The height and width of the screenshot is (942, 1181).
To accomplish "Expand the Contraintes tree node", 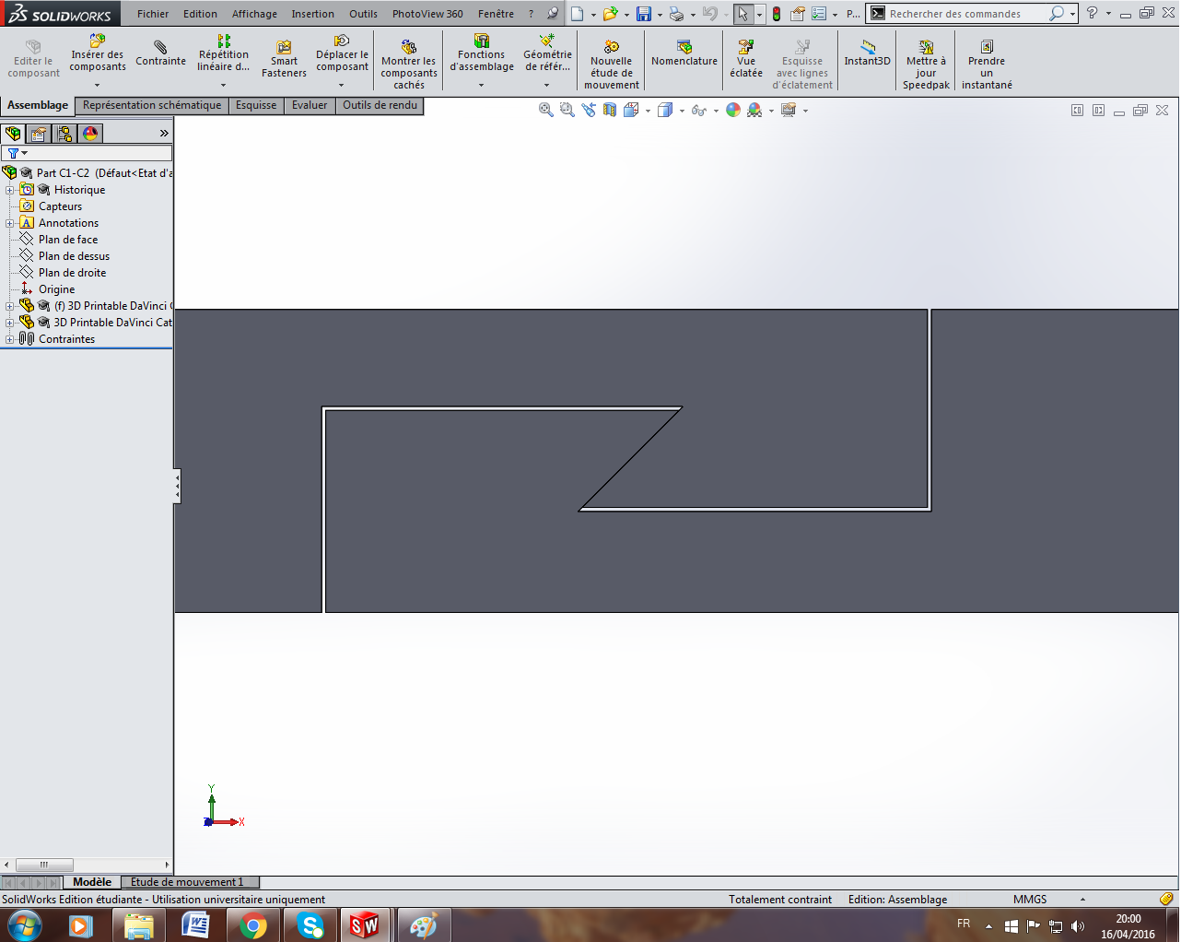I will 10,339.
